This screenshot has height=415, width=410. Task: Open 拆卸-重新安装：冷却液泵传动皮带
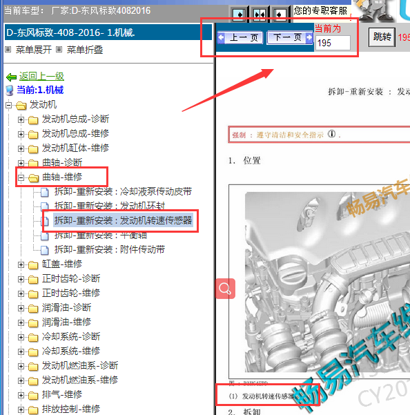coord(123,191)
